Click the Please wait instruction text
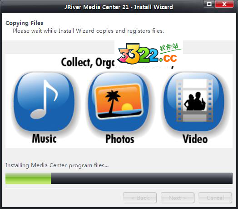Image resolution: width=238 pixels, height=209 pixels. 88,31
